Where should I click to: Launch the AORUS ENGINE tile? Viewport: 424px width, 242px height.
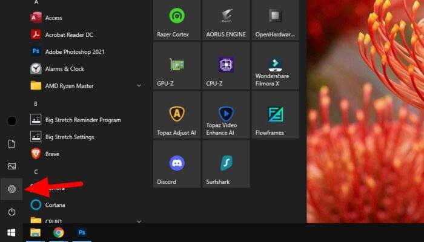226,20
